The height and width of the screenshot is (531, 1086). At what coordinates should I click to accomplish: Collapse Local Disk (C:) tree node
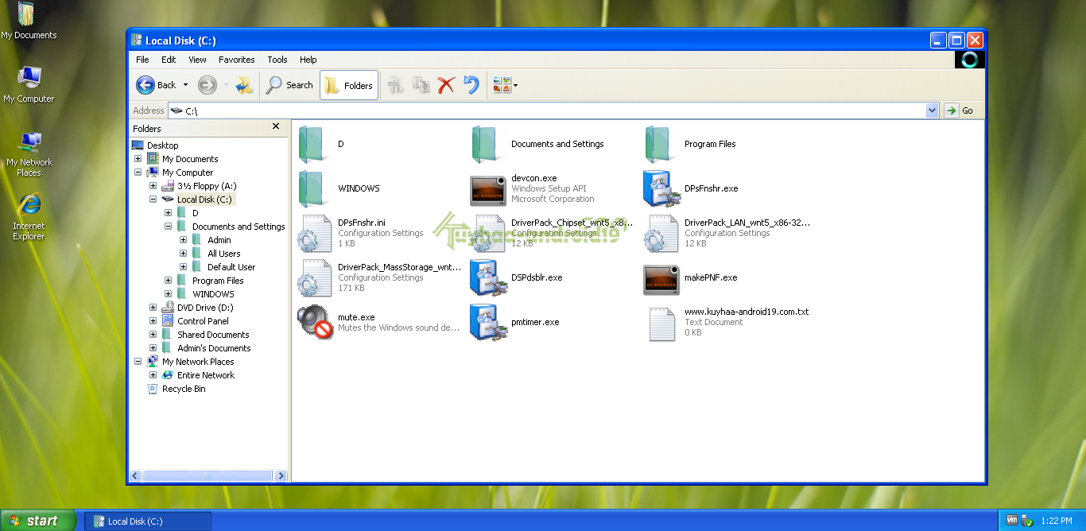pyautogui.click(x=153, y=200)
